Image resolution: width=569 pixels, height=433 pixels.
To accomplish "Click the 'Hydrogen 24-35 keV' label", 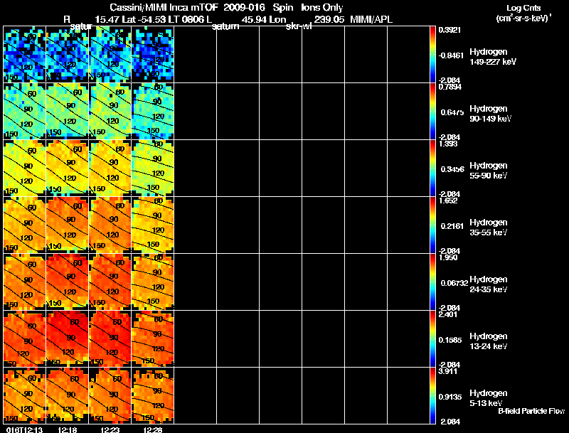I will [x=489, y=284].
